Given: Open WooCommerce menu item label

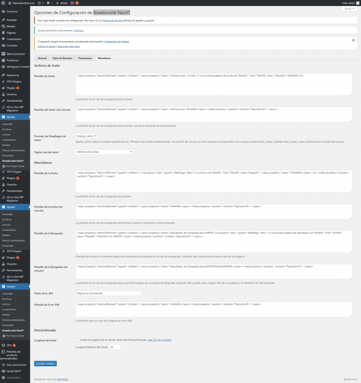Looking at the screenshot, I should click(16, 54).
